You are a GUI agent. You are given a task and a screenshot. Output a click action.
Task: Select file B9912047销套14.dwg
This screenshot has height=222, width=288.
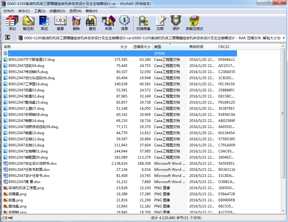(x=26, y=120)
